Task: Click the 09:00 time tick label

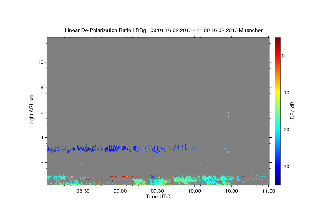Action: click(120, 191)
